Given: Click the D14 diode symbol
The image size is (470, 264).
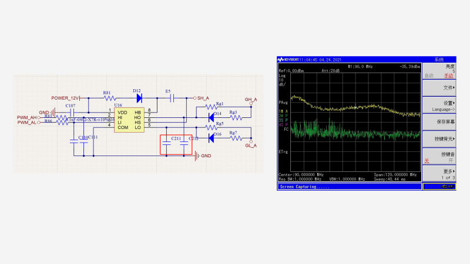Looking at the screenshot, I should click(212, 116).
